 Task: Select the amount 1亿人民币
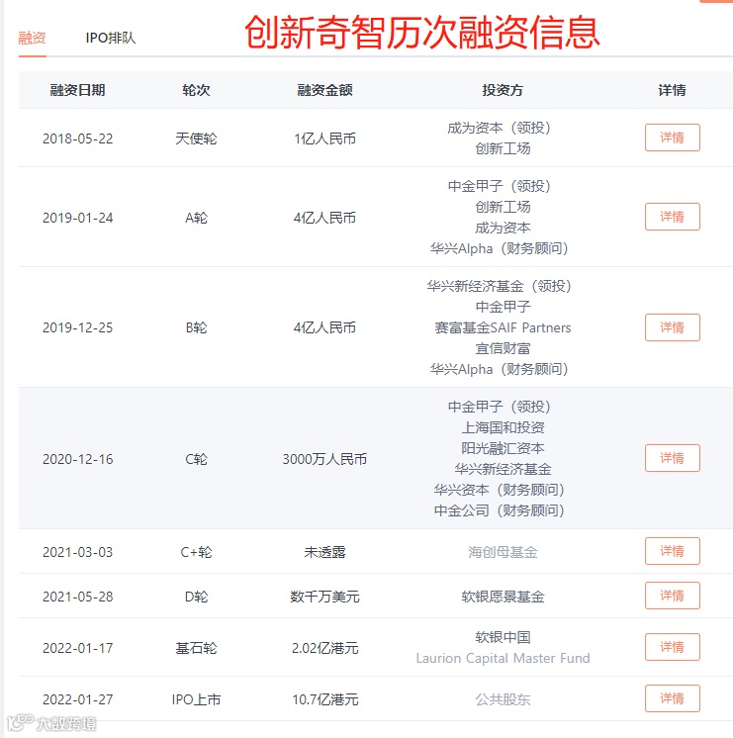(x=324, y=138)
